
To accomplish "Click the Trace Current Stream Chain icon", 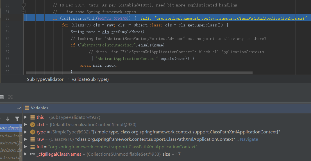I will [x=10, y=97].
